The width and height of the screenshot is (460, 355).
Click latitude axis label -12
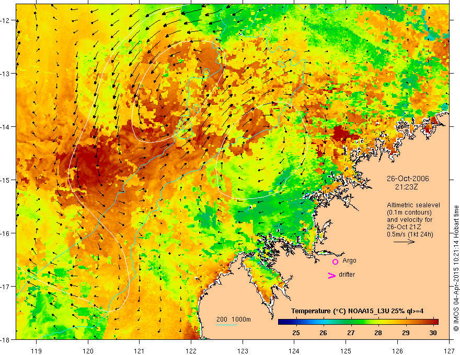pyautogui.click(x=5, y=20)
